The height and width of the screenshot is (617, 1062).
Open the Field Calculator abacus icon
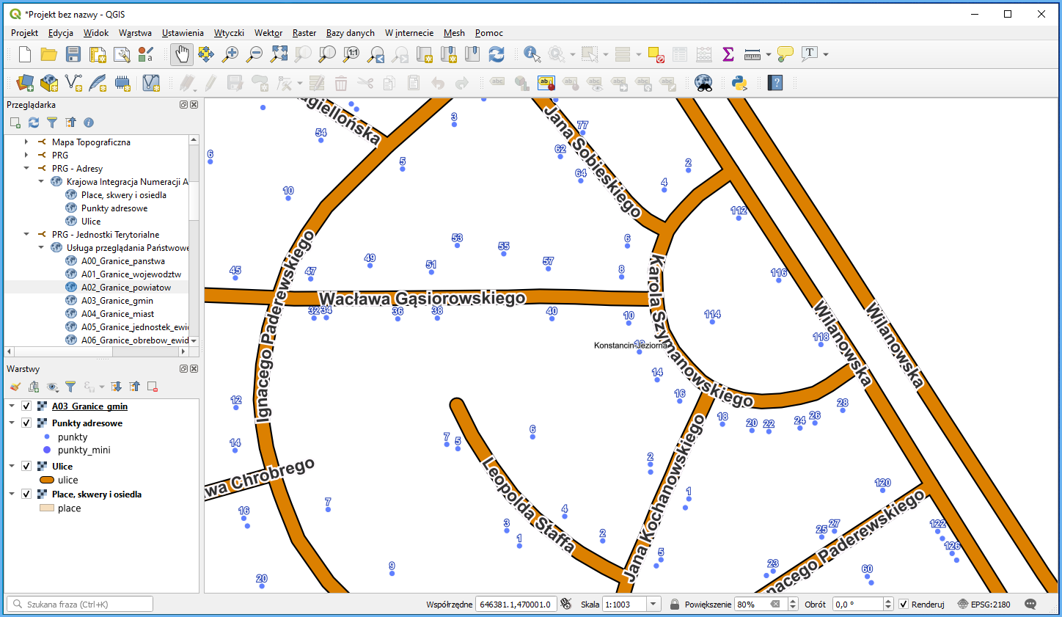tap(703, 54)
